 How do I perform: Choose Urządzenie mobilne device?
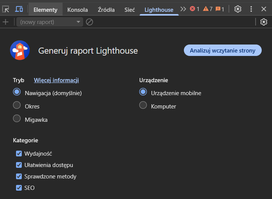point(143,92)
